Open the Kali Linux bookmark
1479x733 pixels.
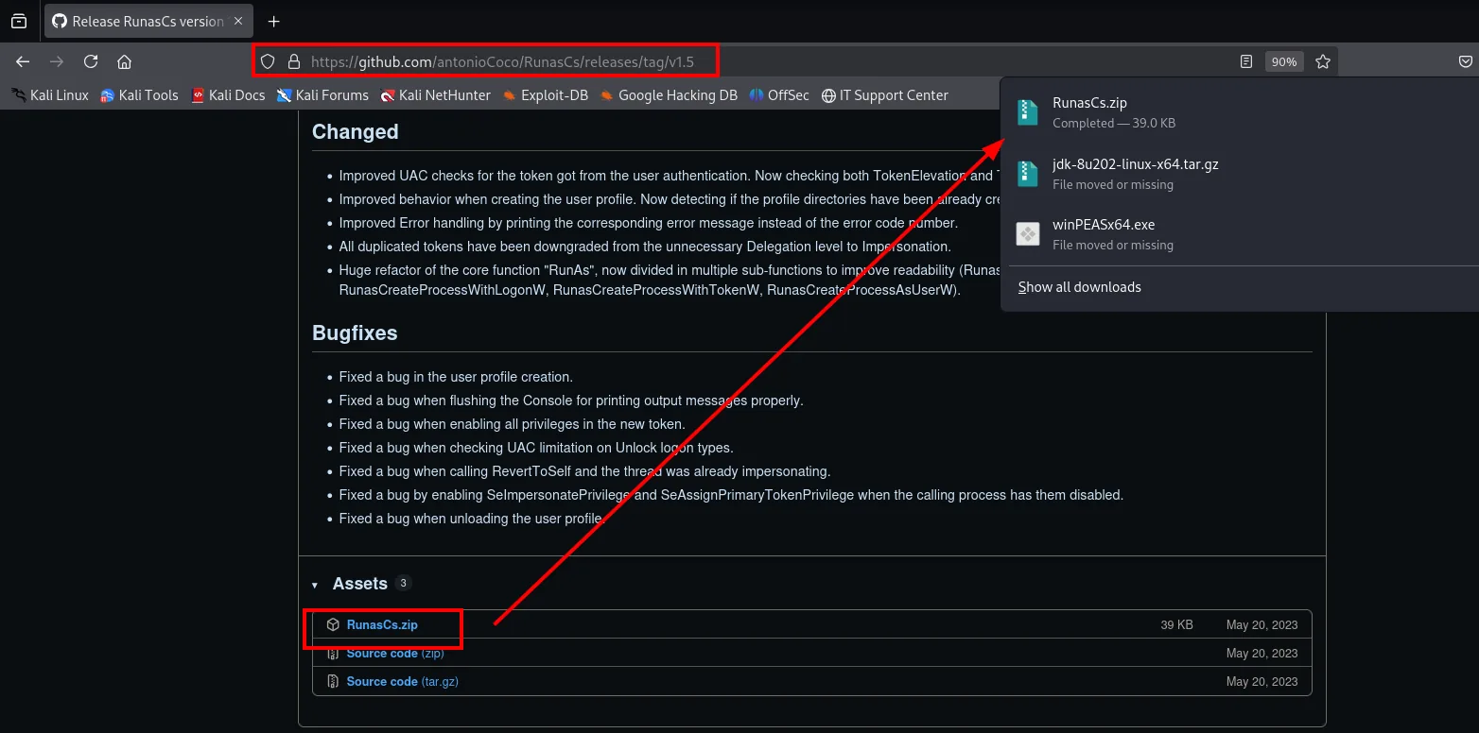pyautogui.click(x=50, y=94)
